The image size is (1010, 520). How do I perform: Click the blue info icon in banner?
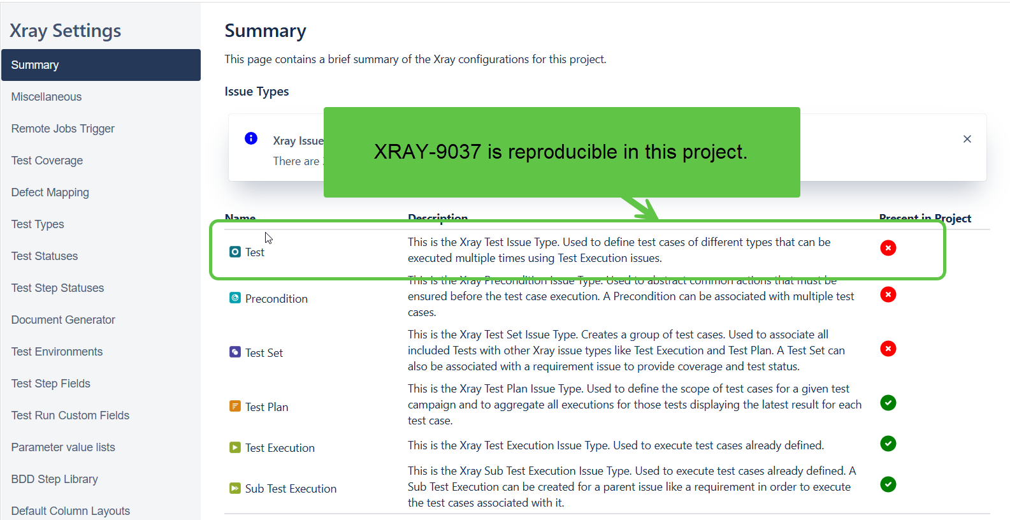coord(251,139)
